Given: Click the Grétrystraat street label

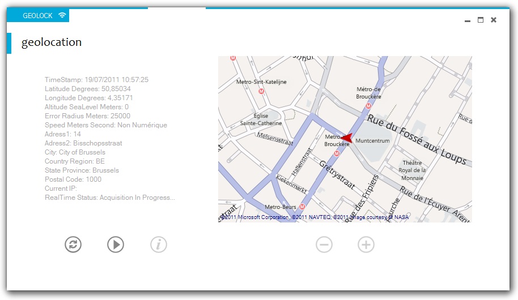Looking at the screenshot, I should (x=337, y=174).
